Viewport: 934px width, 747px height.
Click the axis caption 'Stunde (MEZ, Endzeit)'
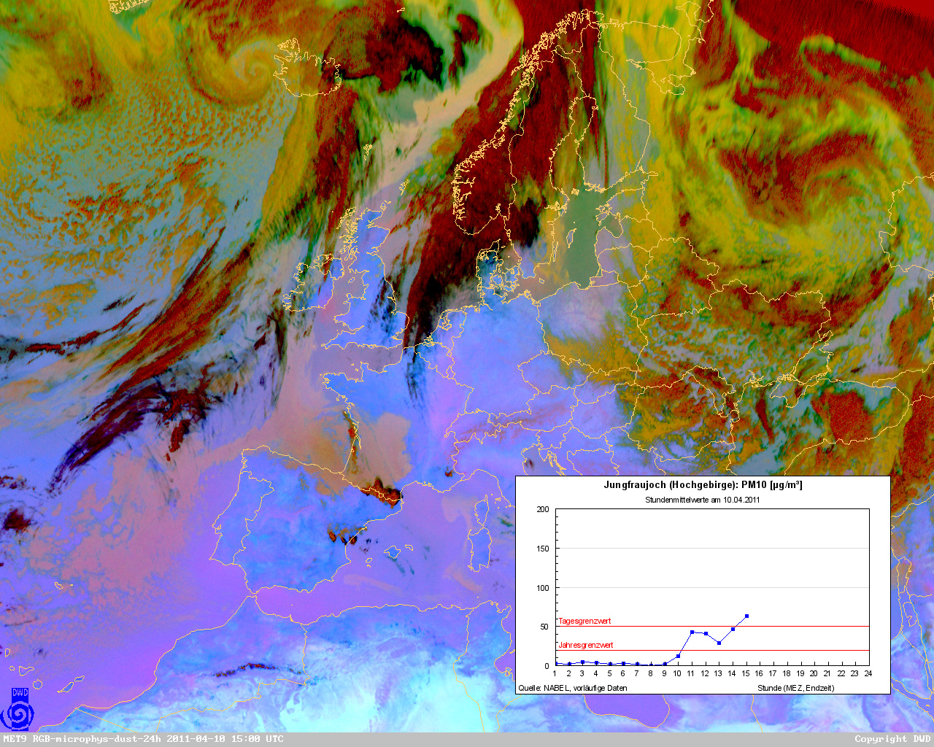[x=795, y=688]
